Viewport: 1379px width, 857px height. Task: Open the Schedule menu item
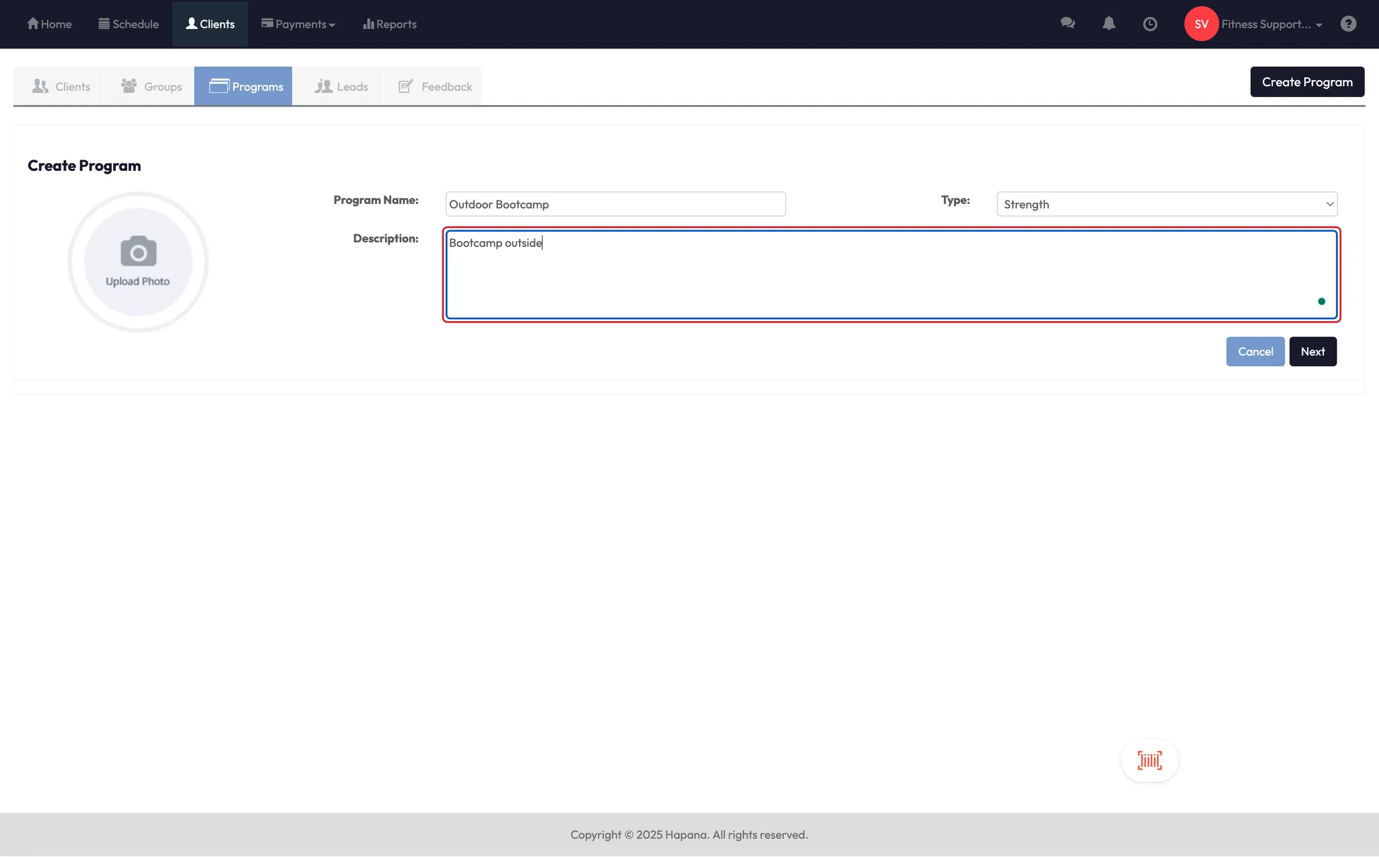pyautogui.click(x=129, y=24)
